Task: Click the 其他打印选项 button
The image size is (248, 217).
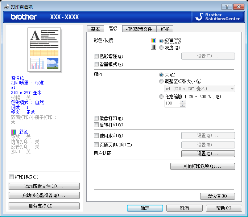Action: pos(202,166)
